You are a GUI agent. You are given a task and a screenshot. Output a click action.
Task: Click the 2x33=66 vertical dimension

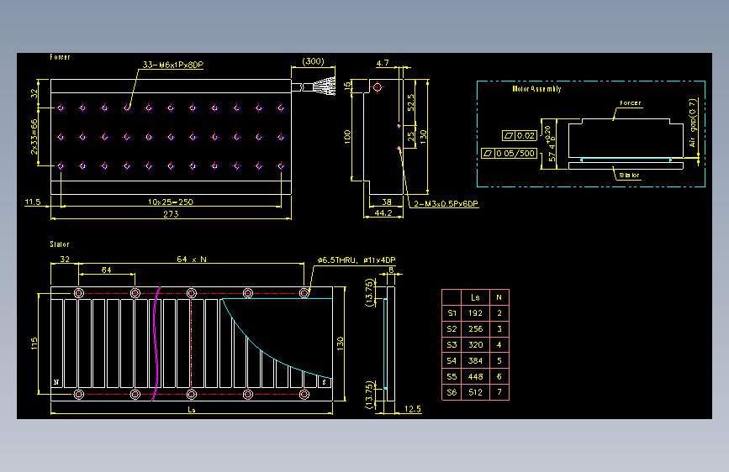pyautogui.click(x=34, y=137)
